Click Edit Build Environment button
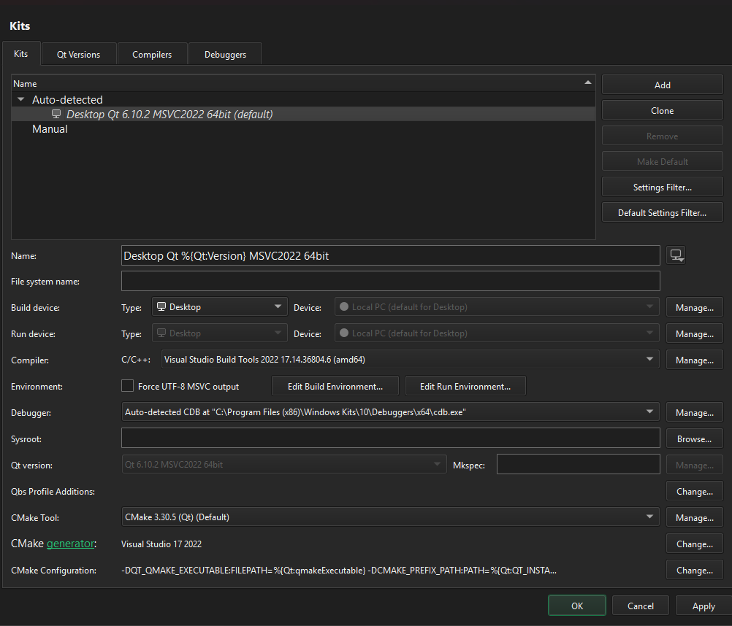The width and height of the screenshot is (732, 626). 335,386
